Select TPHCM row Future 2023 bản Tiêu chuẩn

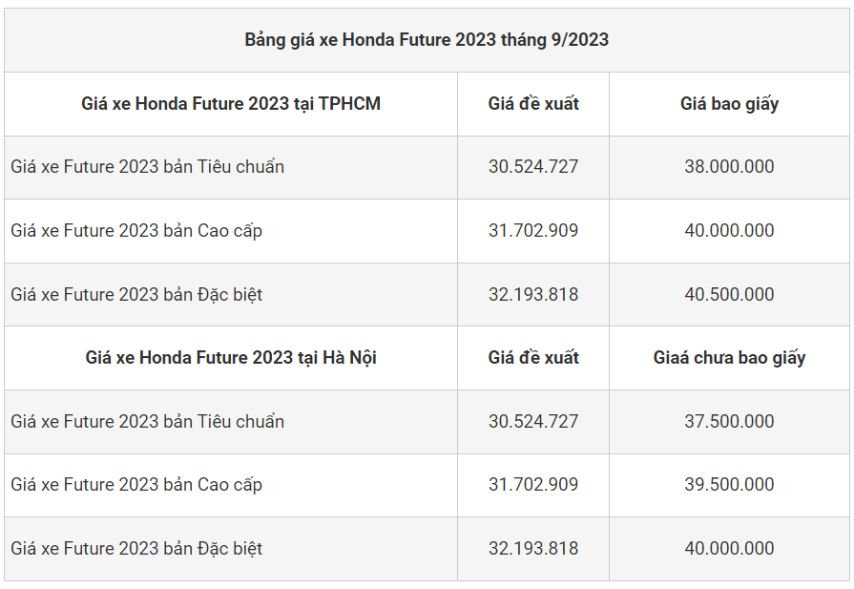(x=148, y=167)
